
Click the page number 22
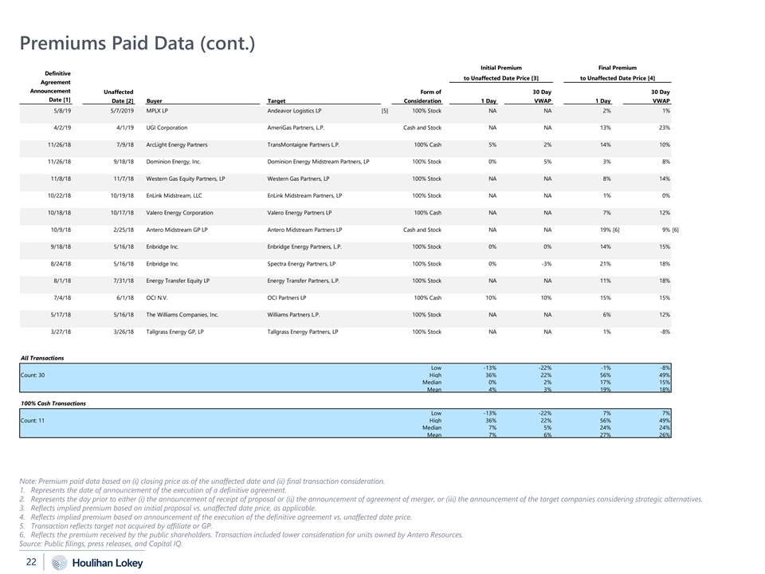[30, 563]
